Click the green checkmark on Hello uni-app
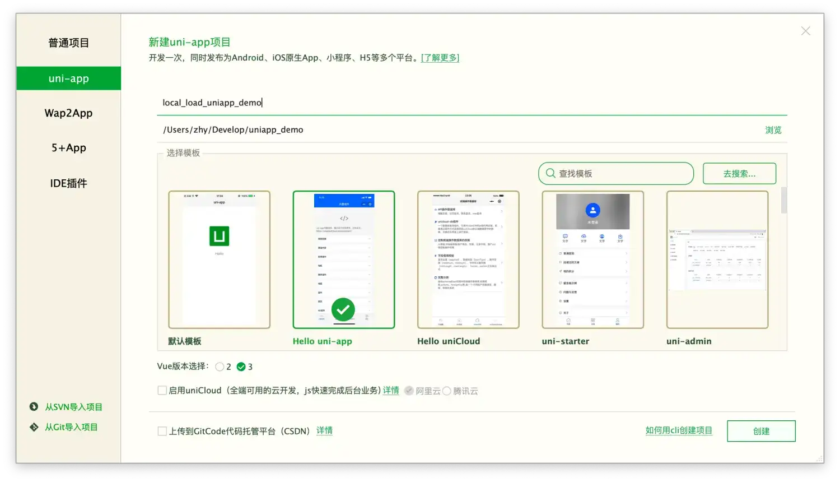This screenshot has height=482, width=840. (x=343, y=309)
